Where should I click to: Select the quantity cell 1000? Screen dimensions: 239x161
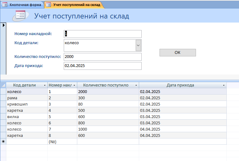pyautogui.click(x=108, y=129)
